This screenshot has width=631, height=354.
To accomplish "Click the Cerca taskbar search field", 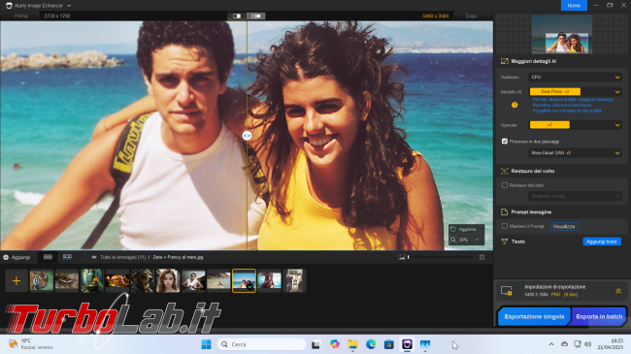I will [262, 344].
